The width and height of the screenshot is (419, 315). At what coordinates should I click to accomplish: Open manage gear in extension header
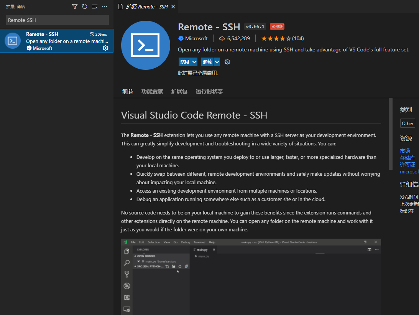pos(227,62)
